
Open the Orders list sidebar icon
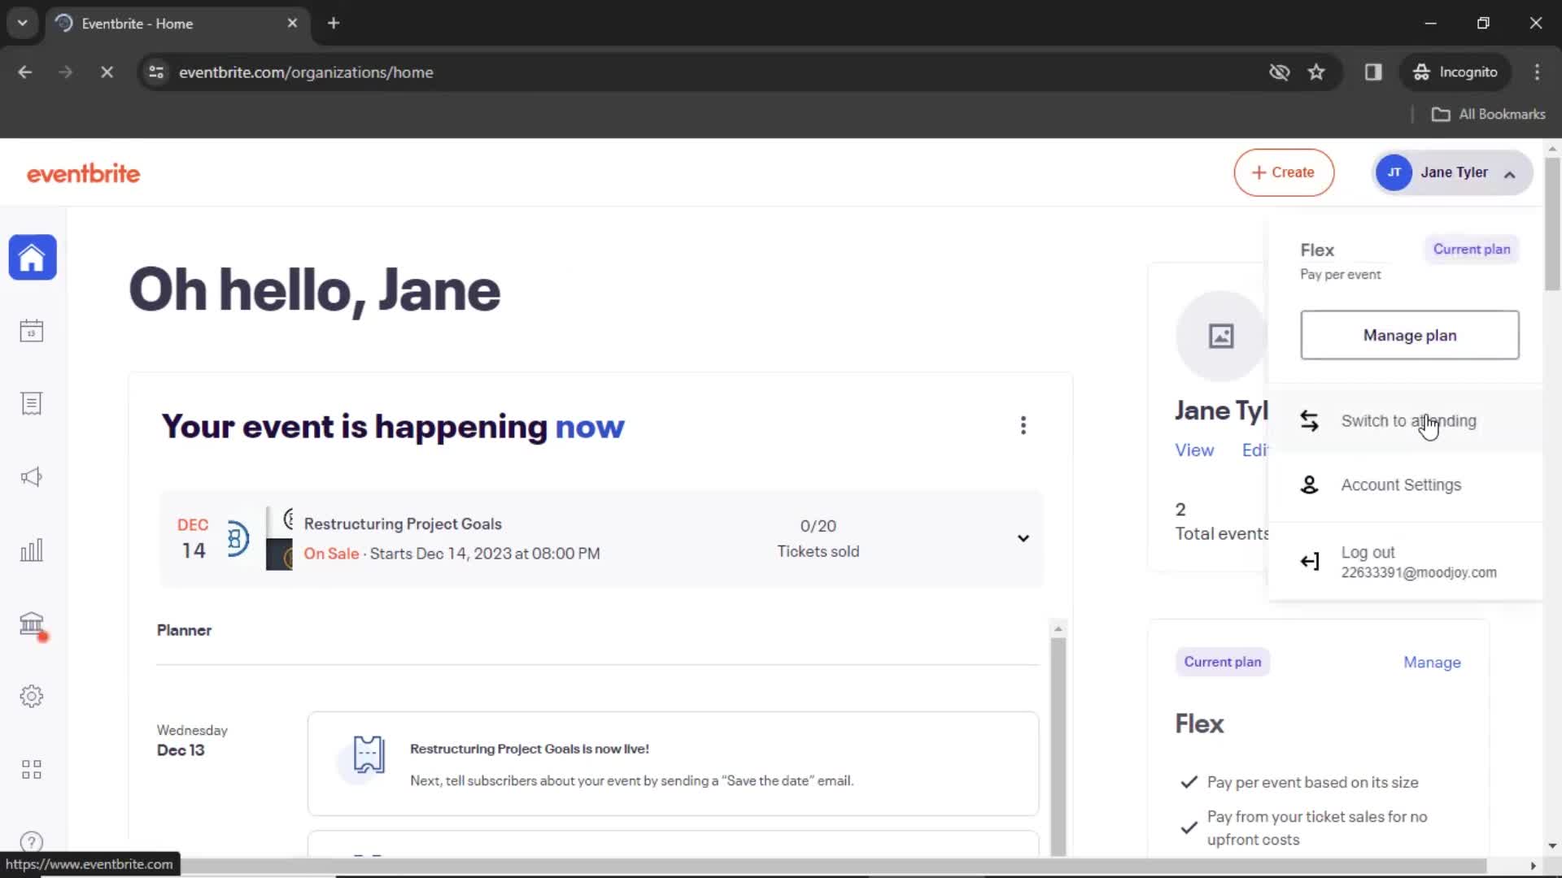[x=32, y=404]
